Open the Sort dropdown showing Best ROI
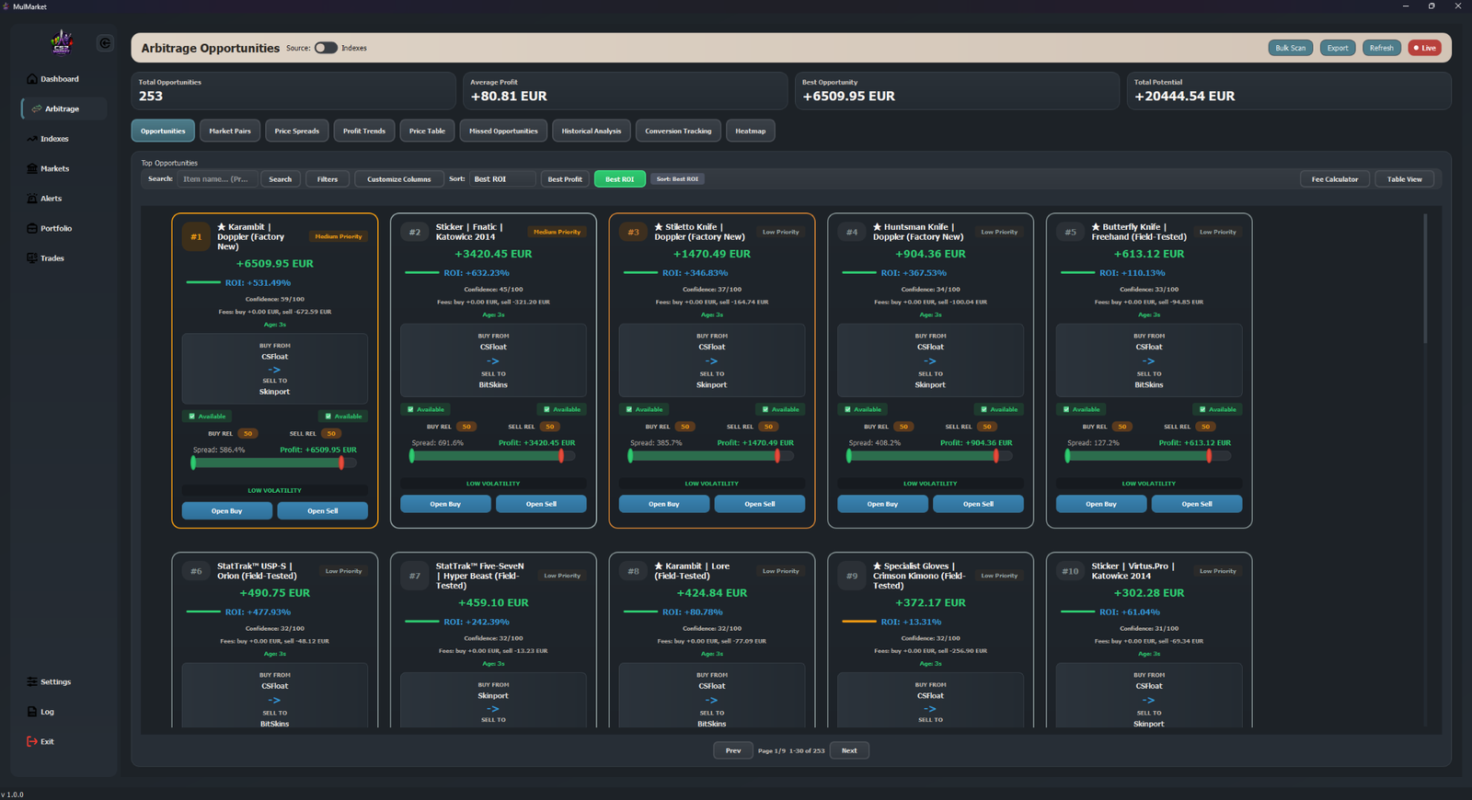The image size is (1472, 800). [502, 179]
